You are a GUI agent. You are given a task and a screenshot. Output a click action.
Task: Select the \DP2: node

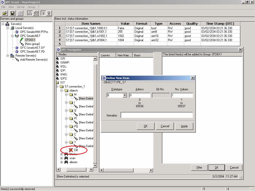(63, 79)
